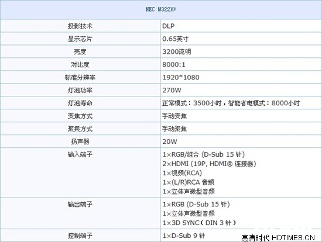The height and width of the screenshot is (242, 322).
Task: Select the 输入端子 label
Action: (x=80, y=154)
